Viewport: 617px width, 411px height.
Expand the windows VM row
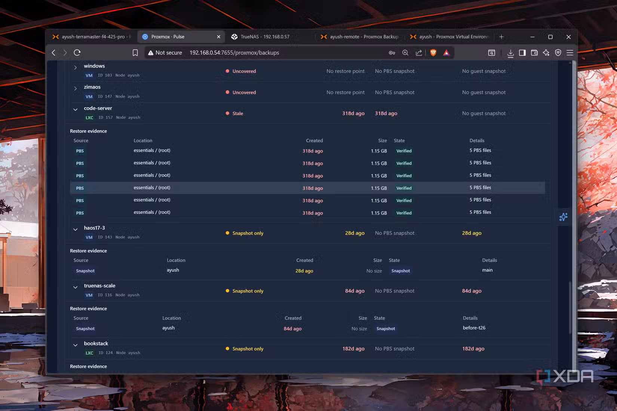pos(76,68)
